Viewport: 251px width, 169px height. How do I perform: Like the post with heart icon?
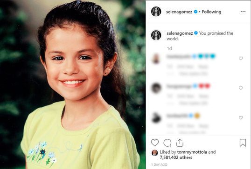(x=155, y=143)
